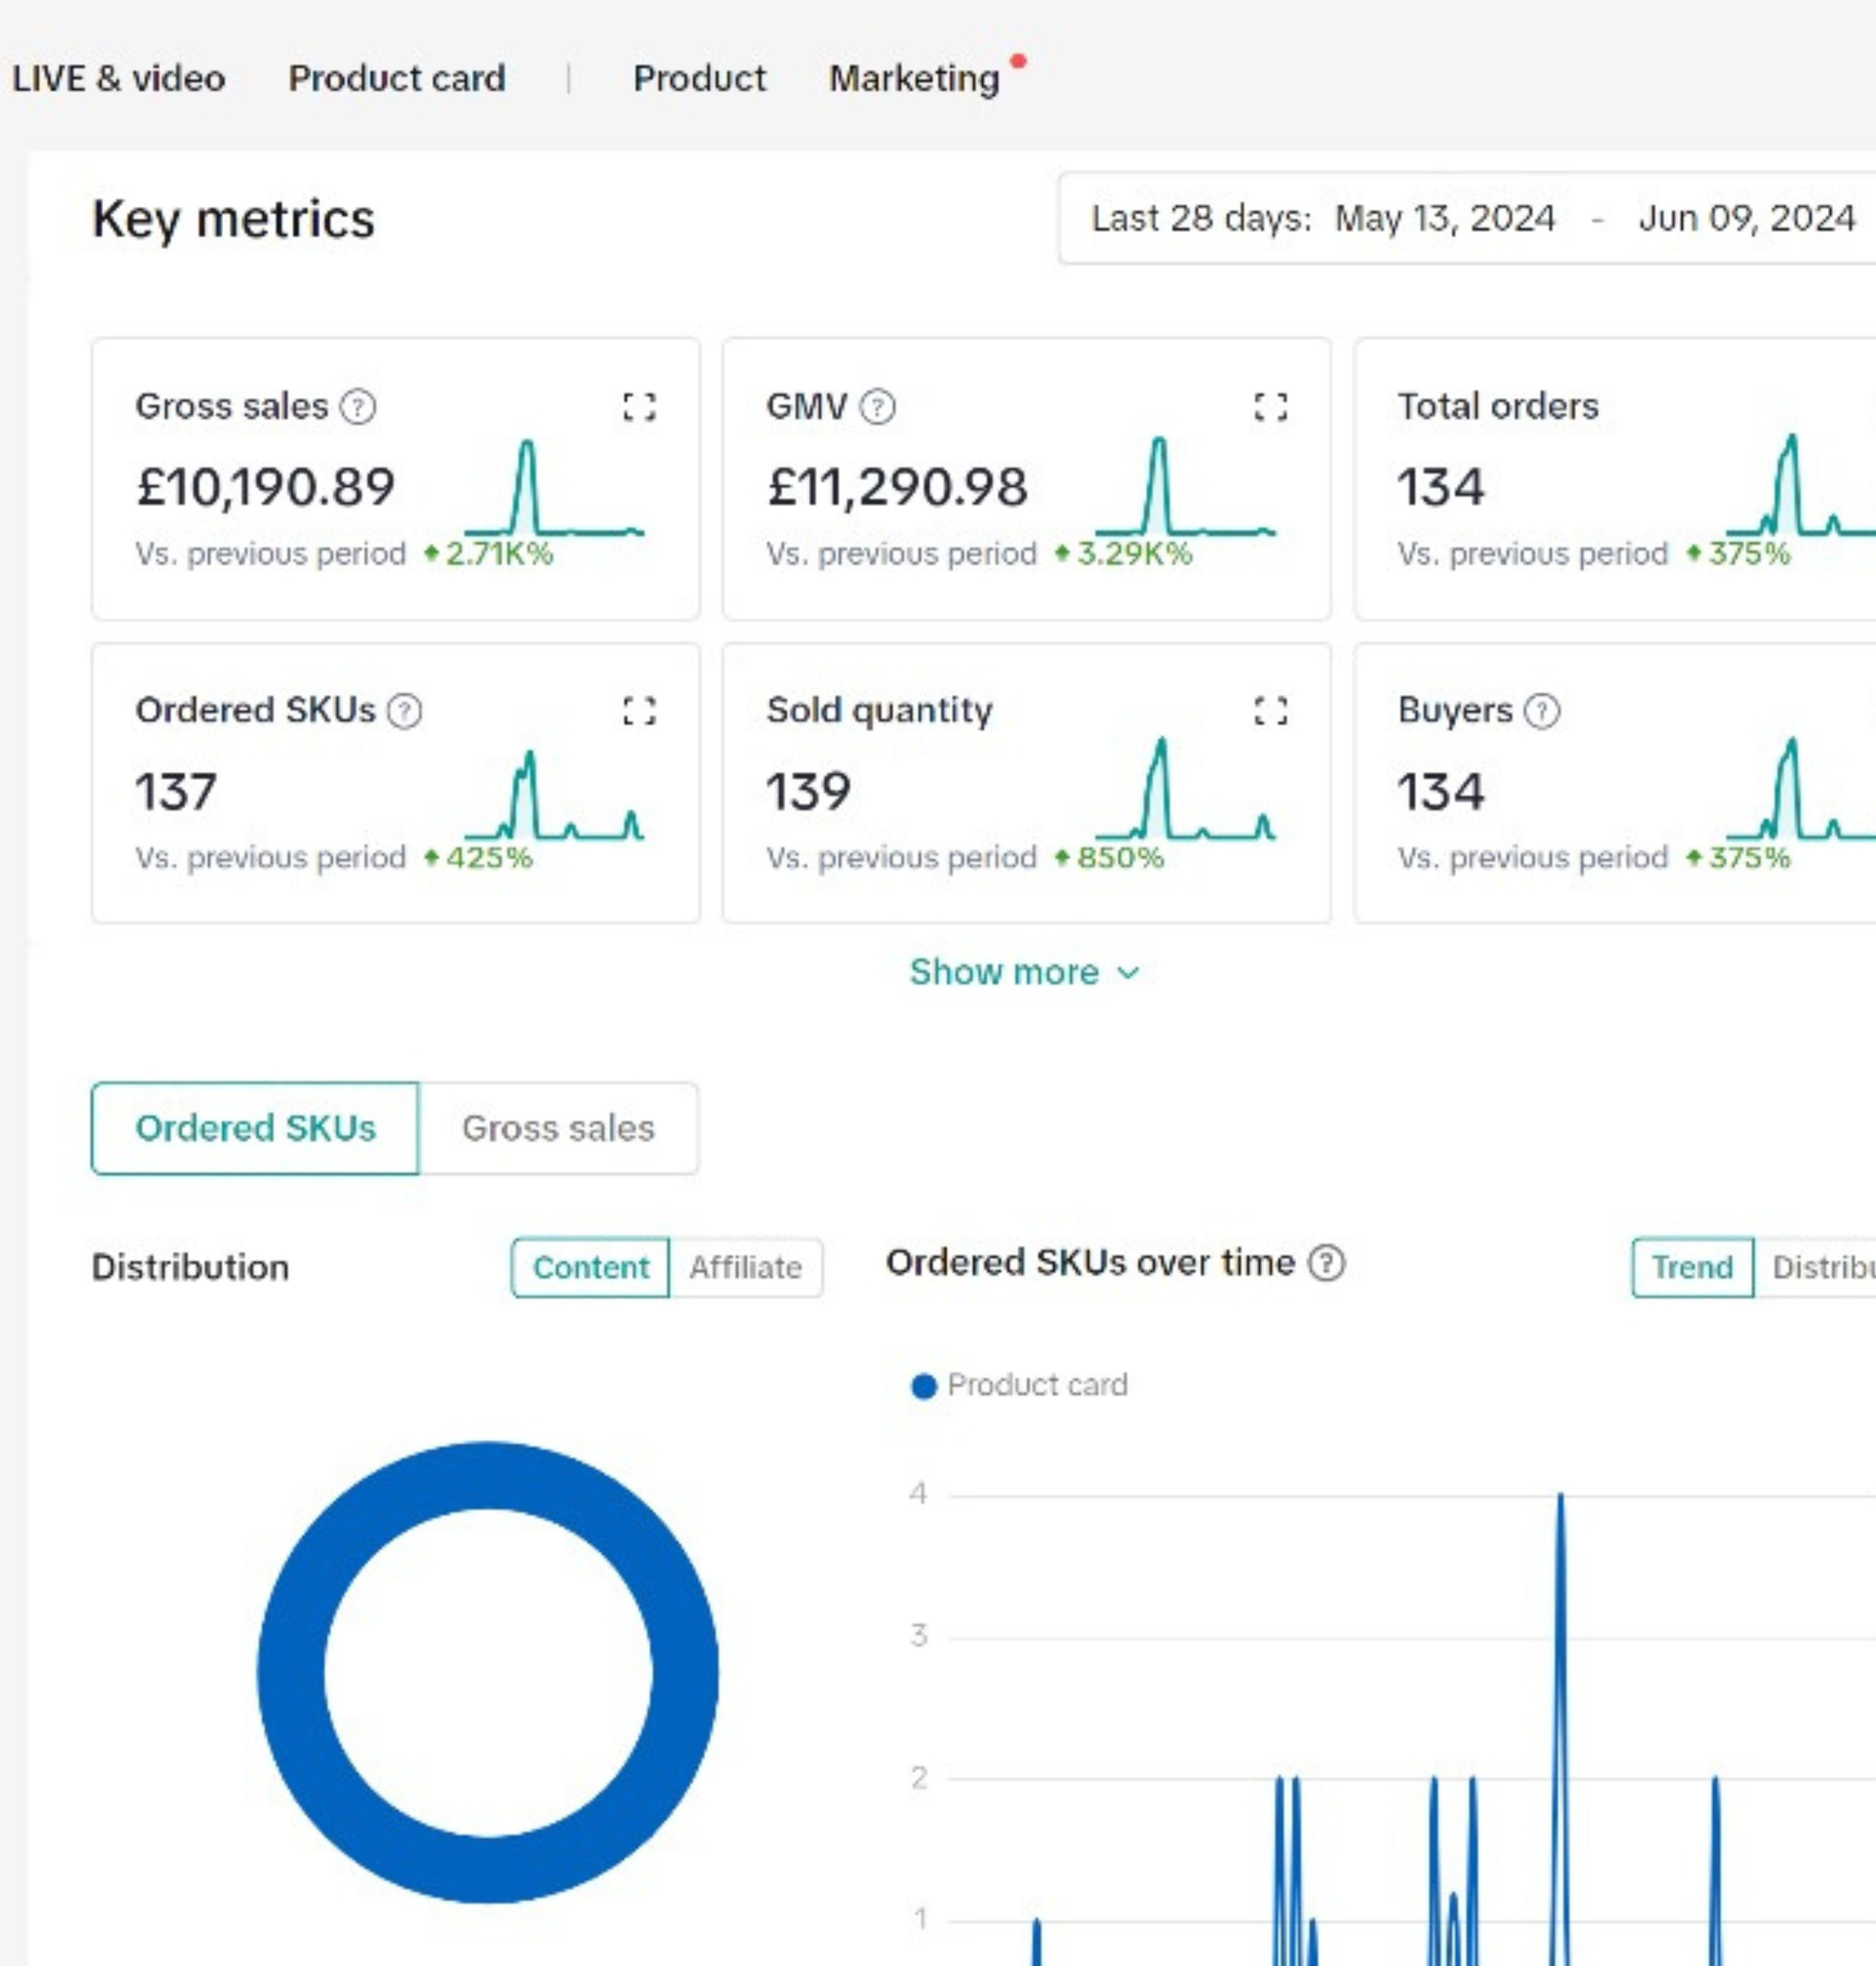Expand the Ordered SKUs card chart
The image size is (1876, 1966).
click(639, 711)
